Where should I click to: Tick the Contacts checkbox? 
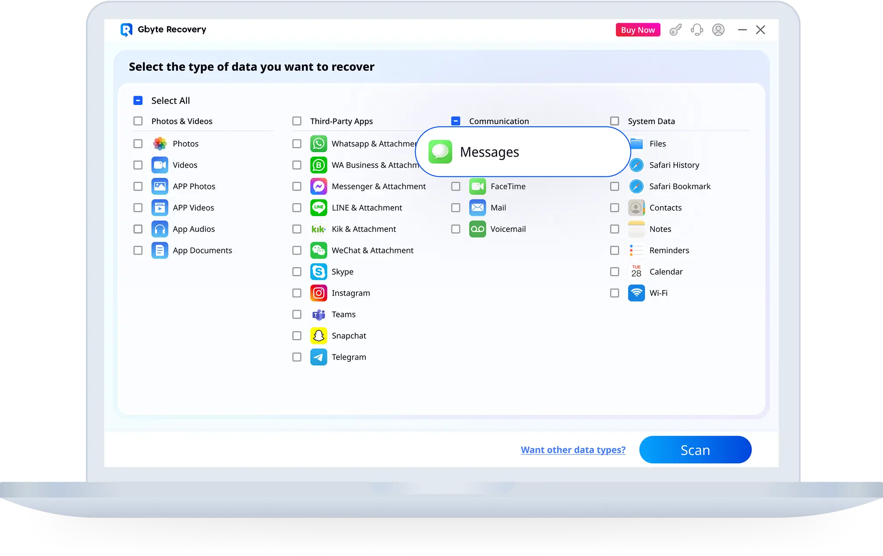pyautogui.click(x=615, y=208)
